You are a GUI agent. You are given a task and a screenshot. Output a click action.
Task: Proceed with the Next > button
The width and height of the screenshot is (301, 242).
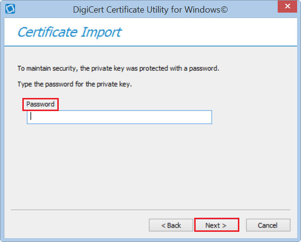(216, 225)
